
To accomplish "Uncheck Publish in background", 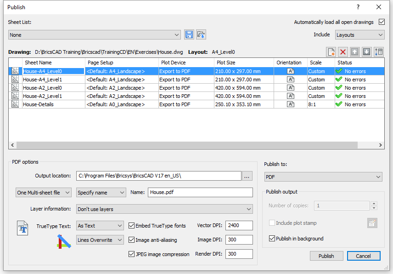I will point(272,238).
